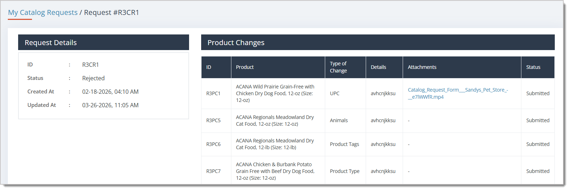Click the Status column header
Screen dimensions: 569x190
(538, 67)
